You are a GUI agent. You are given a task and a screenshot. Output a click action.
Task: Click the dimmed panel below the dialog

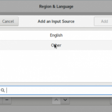[x=56, y=109]
